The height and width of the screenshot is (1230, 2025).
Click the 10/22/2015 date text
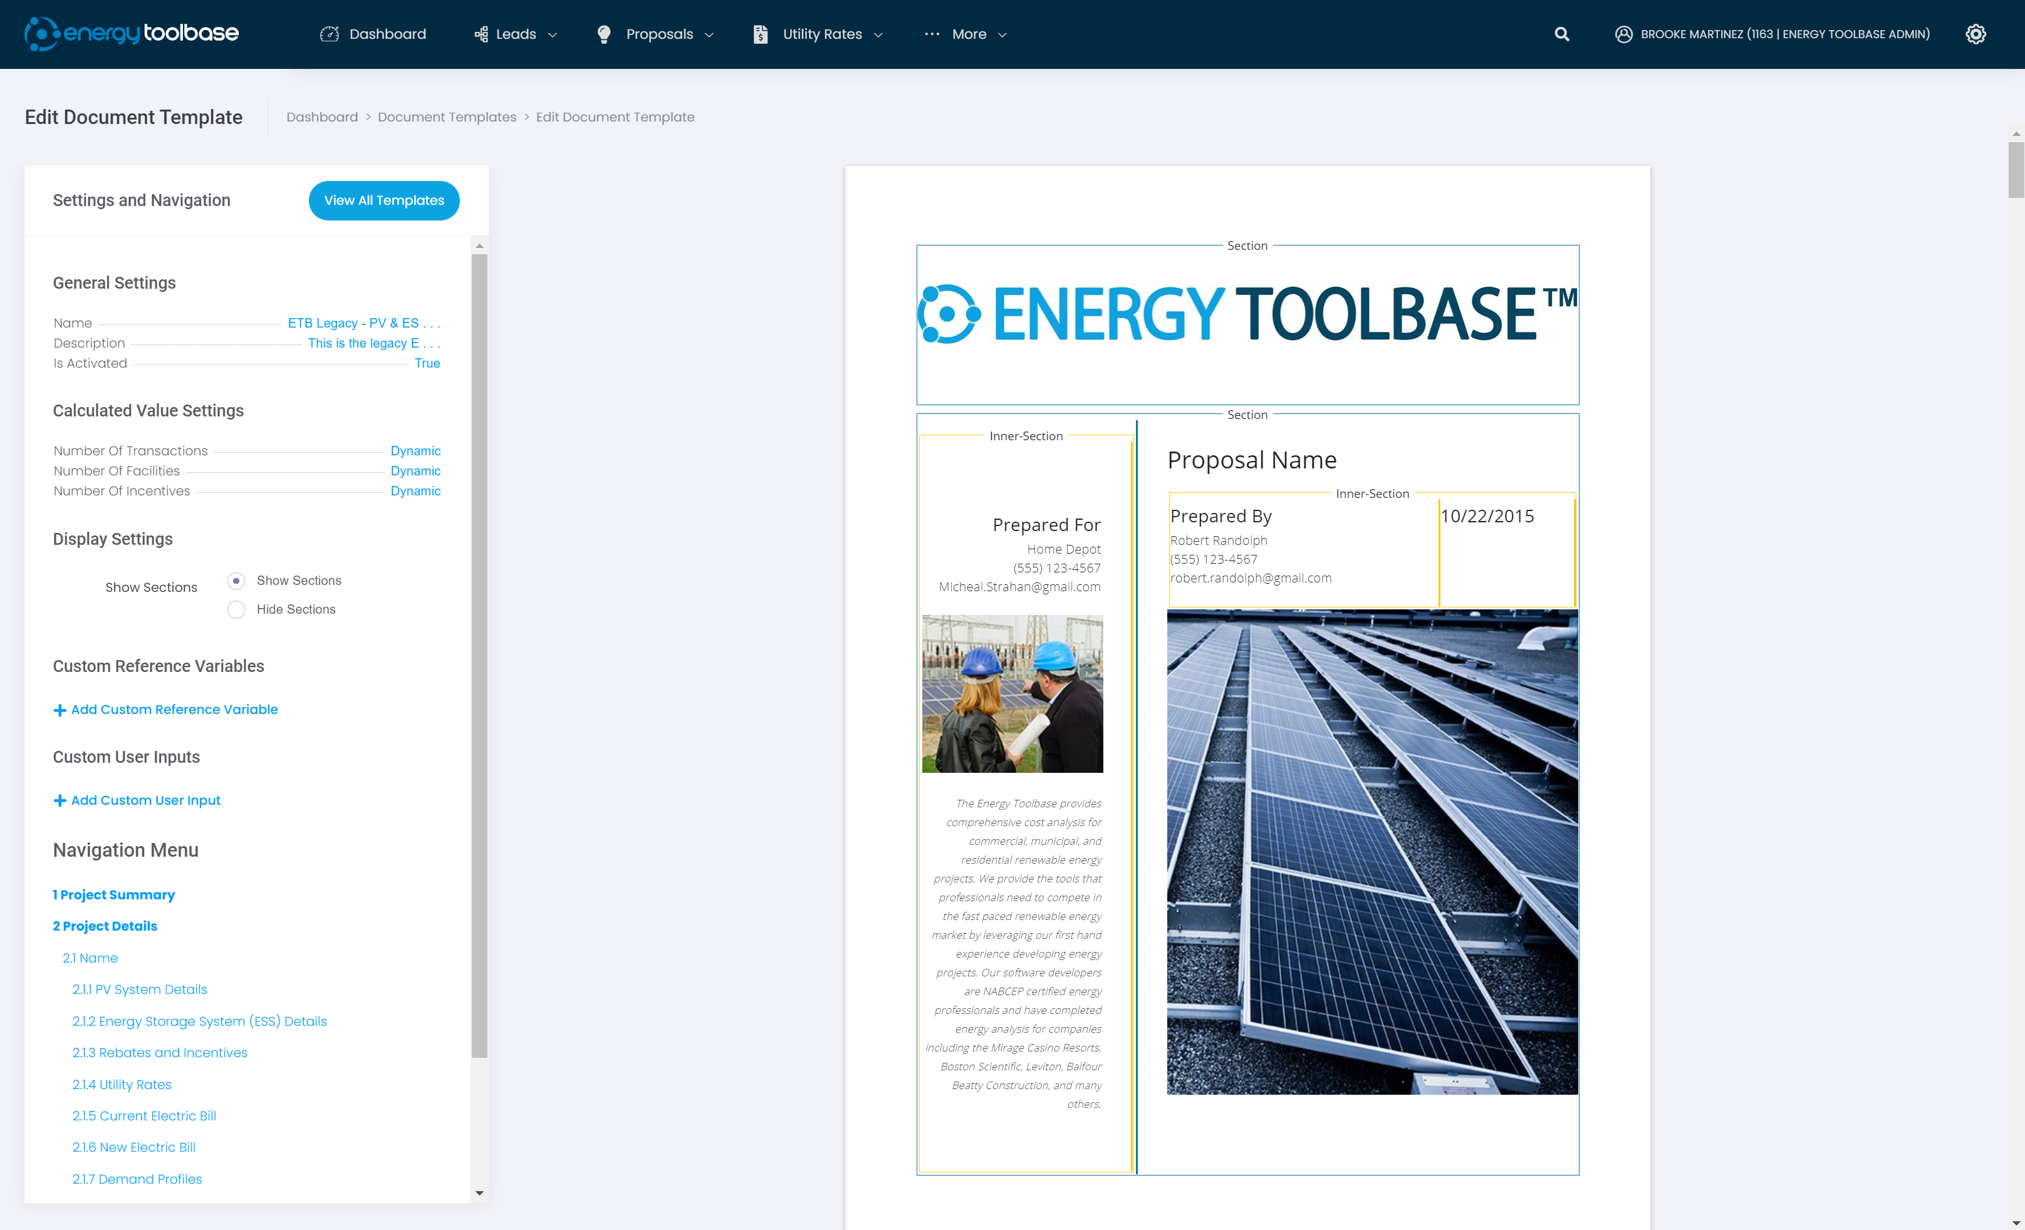pos(1487,517)
